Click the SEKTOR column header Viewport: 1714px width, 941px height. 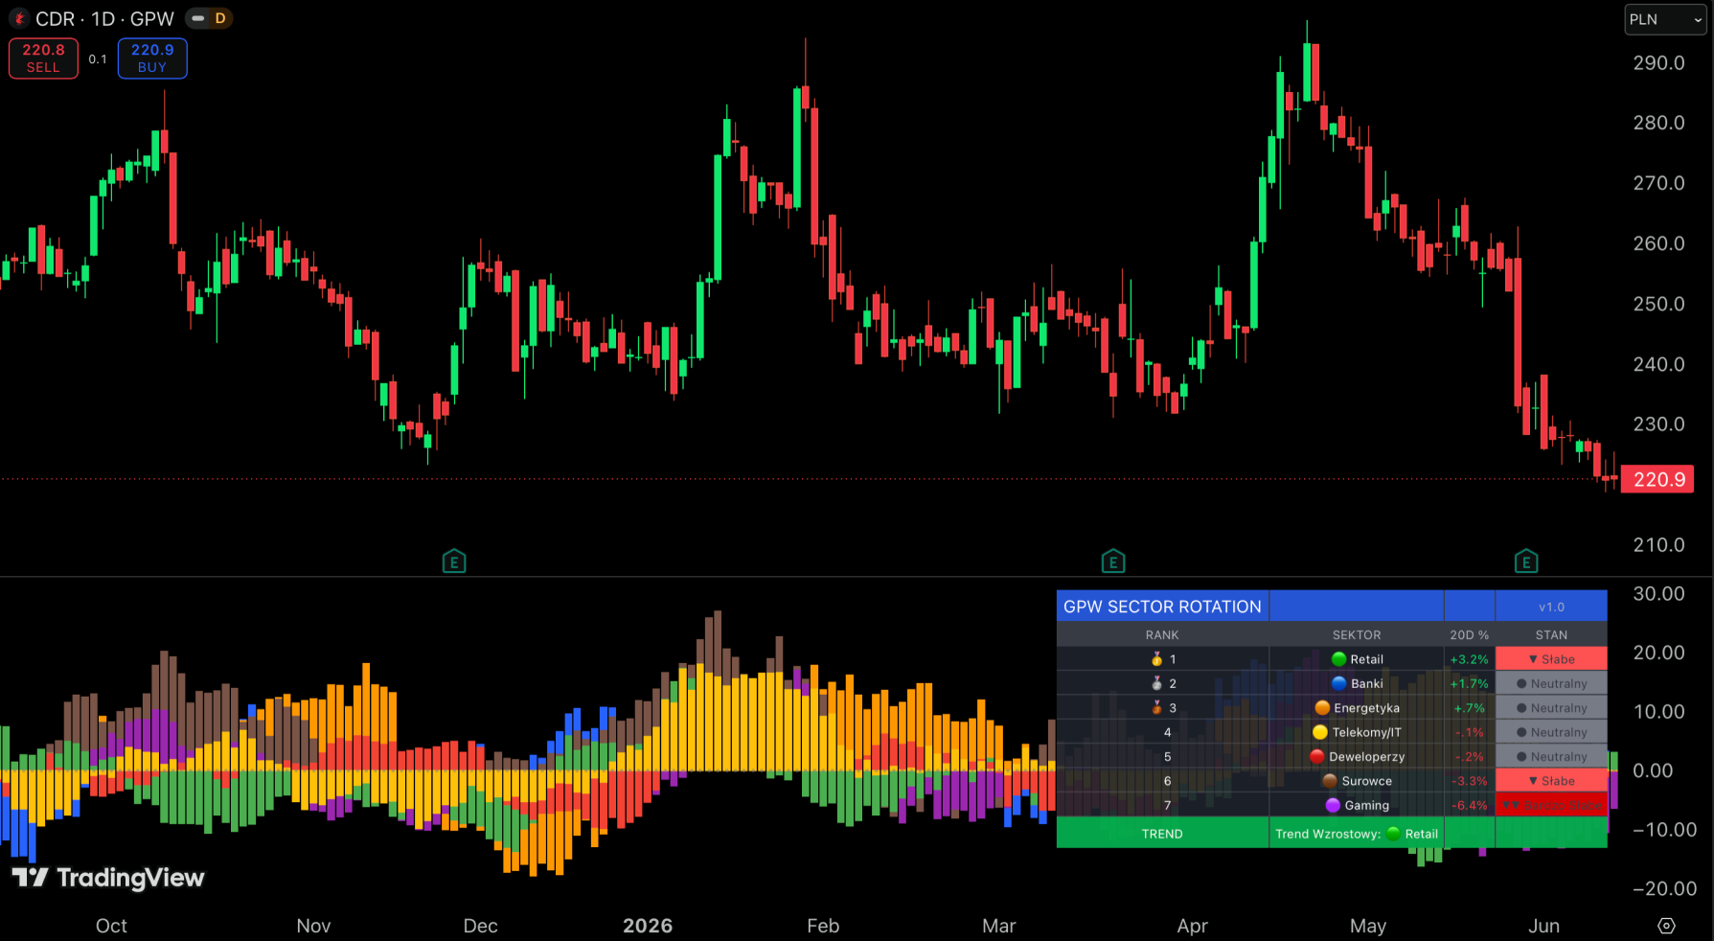tap(1357, 635)
